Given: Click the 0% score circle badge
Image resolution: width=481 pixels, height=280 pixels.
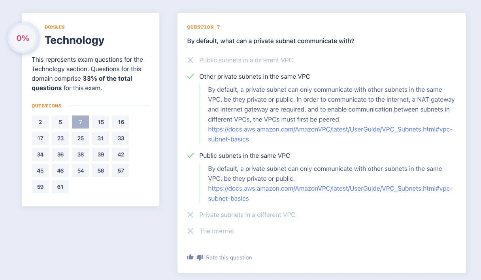Looking at the screenshot, I should pyautogui.click(x=23, y=38).
